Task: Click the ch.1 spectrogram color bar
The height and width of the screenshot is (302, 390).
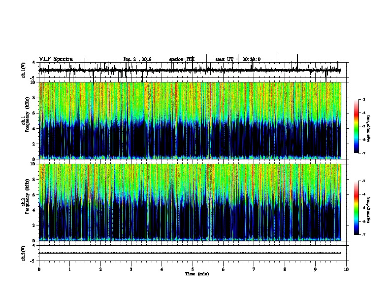Action: (x=356, y=126)
